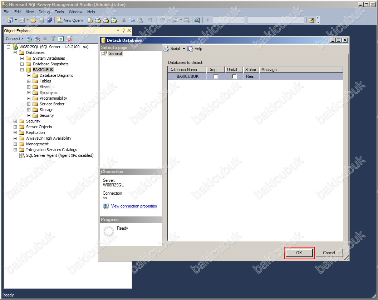This screenshot has width=378, height=300.
Task: Close the Object Explorer panel
Action: (x=129, y=30)
